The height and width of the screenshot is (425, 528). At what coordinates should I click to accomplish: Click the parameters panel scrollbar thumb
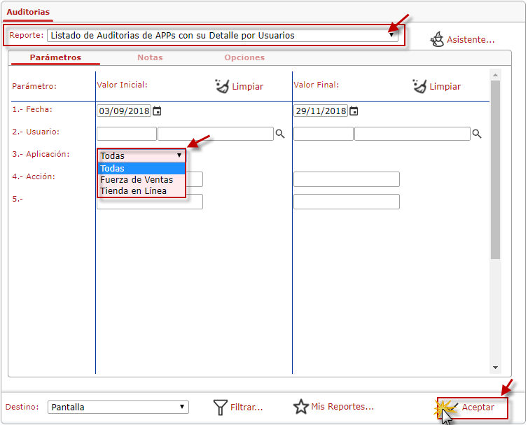(495, 169)
